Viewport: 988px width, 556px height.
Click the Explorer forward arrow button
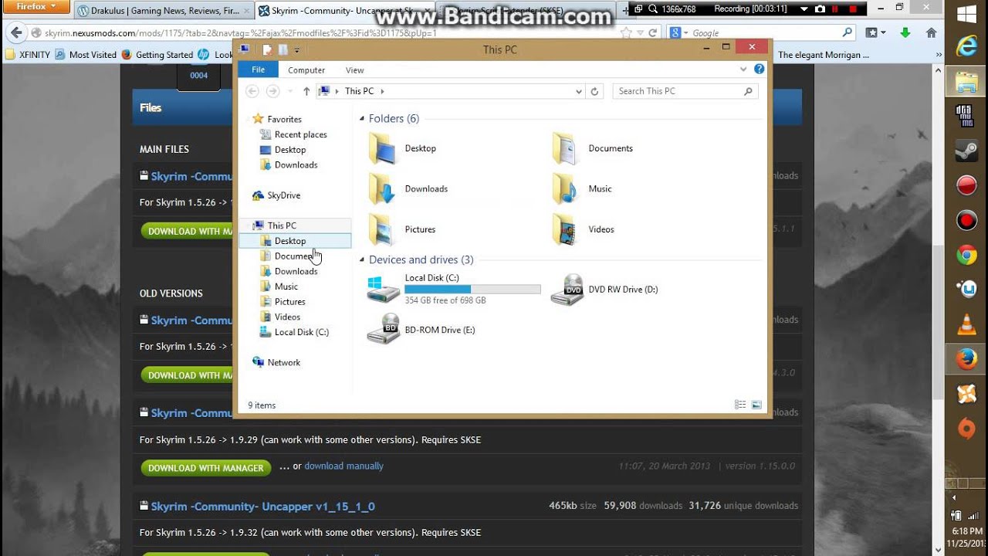272,91
